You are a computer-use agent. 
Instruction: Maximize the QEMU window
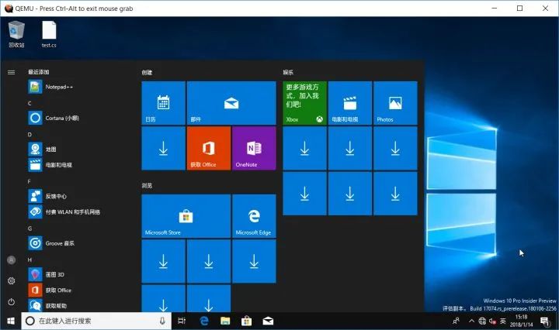point(519,9)
